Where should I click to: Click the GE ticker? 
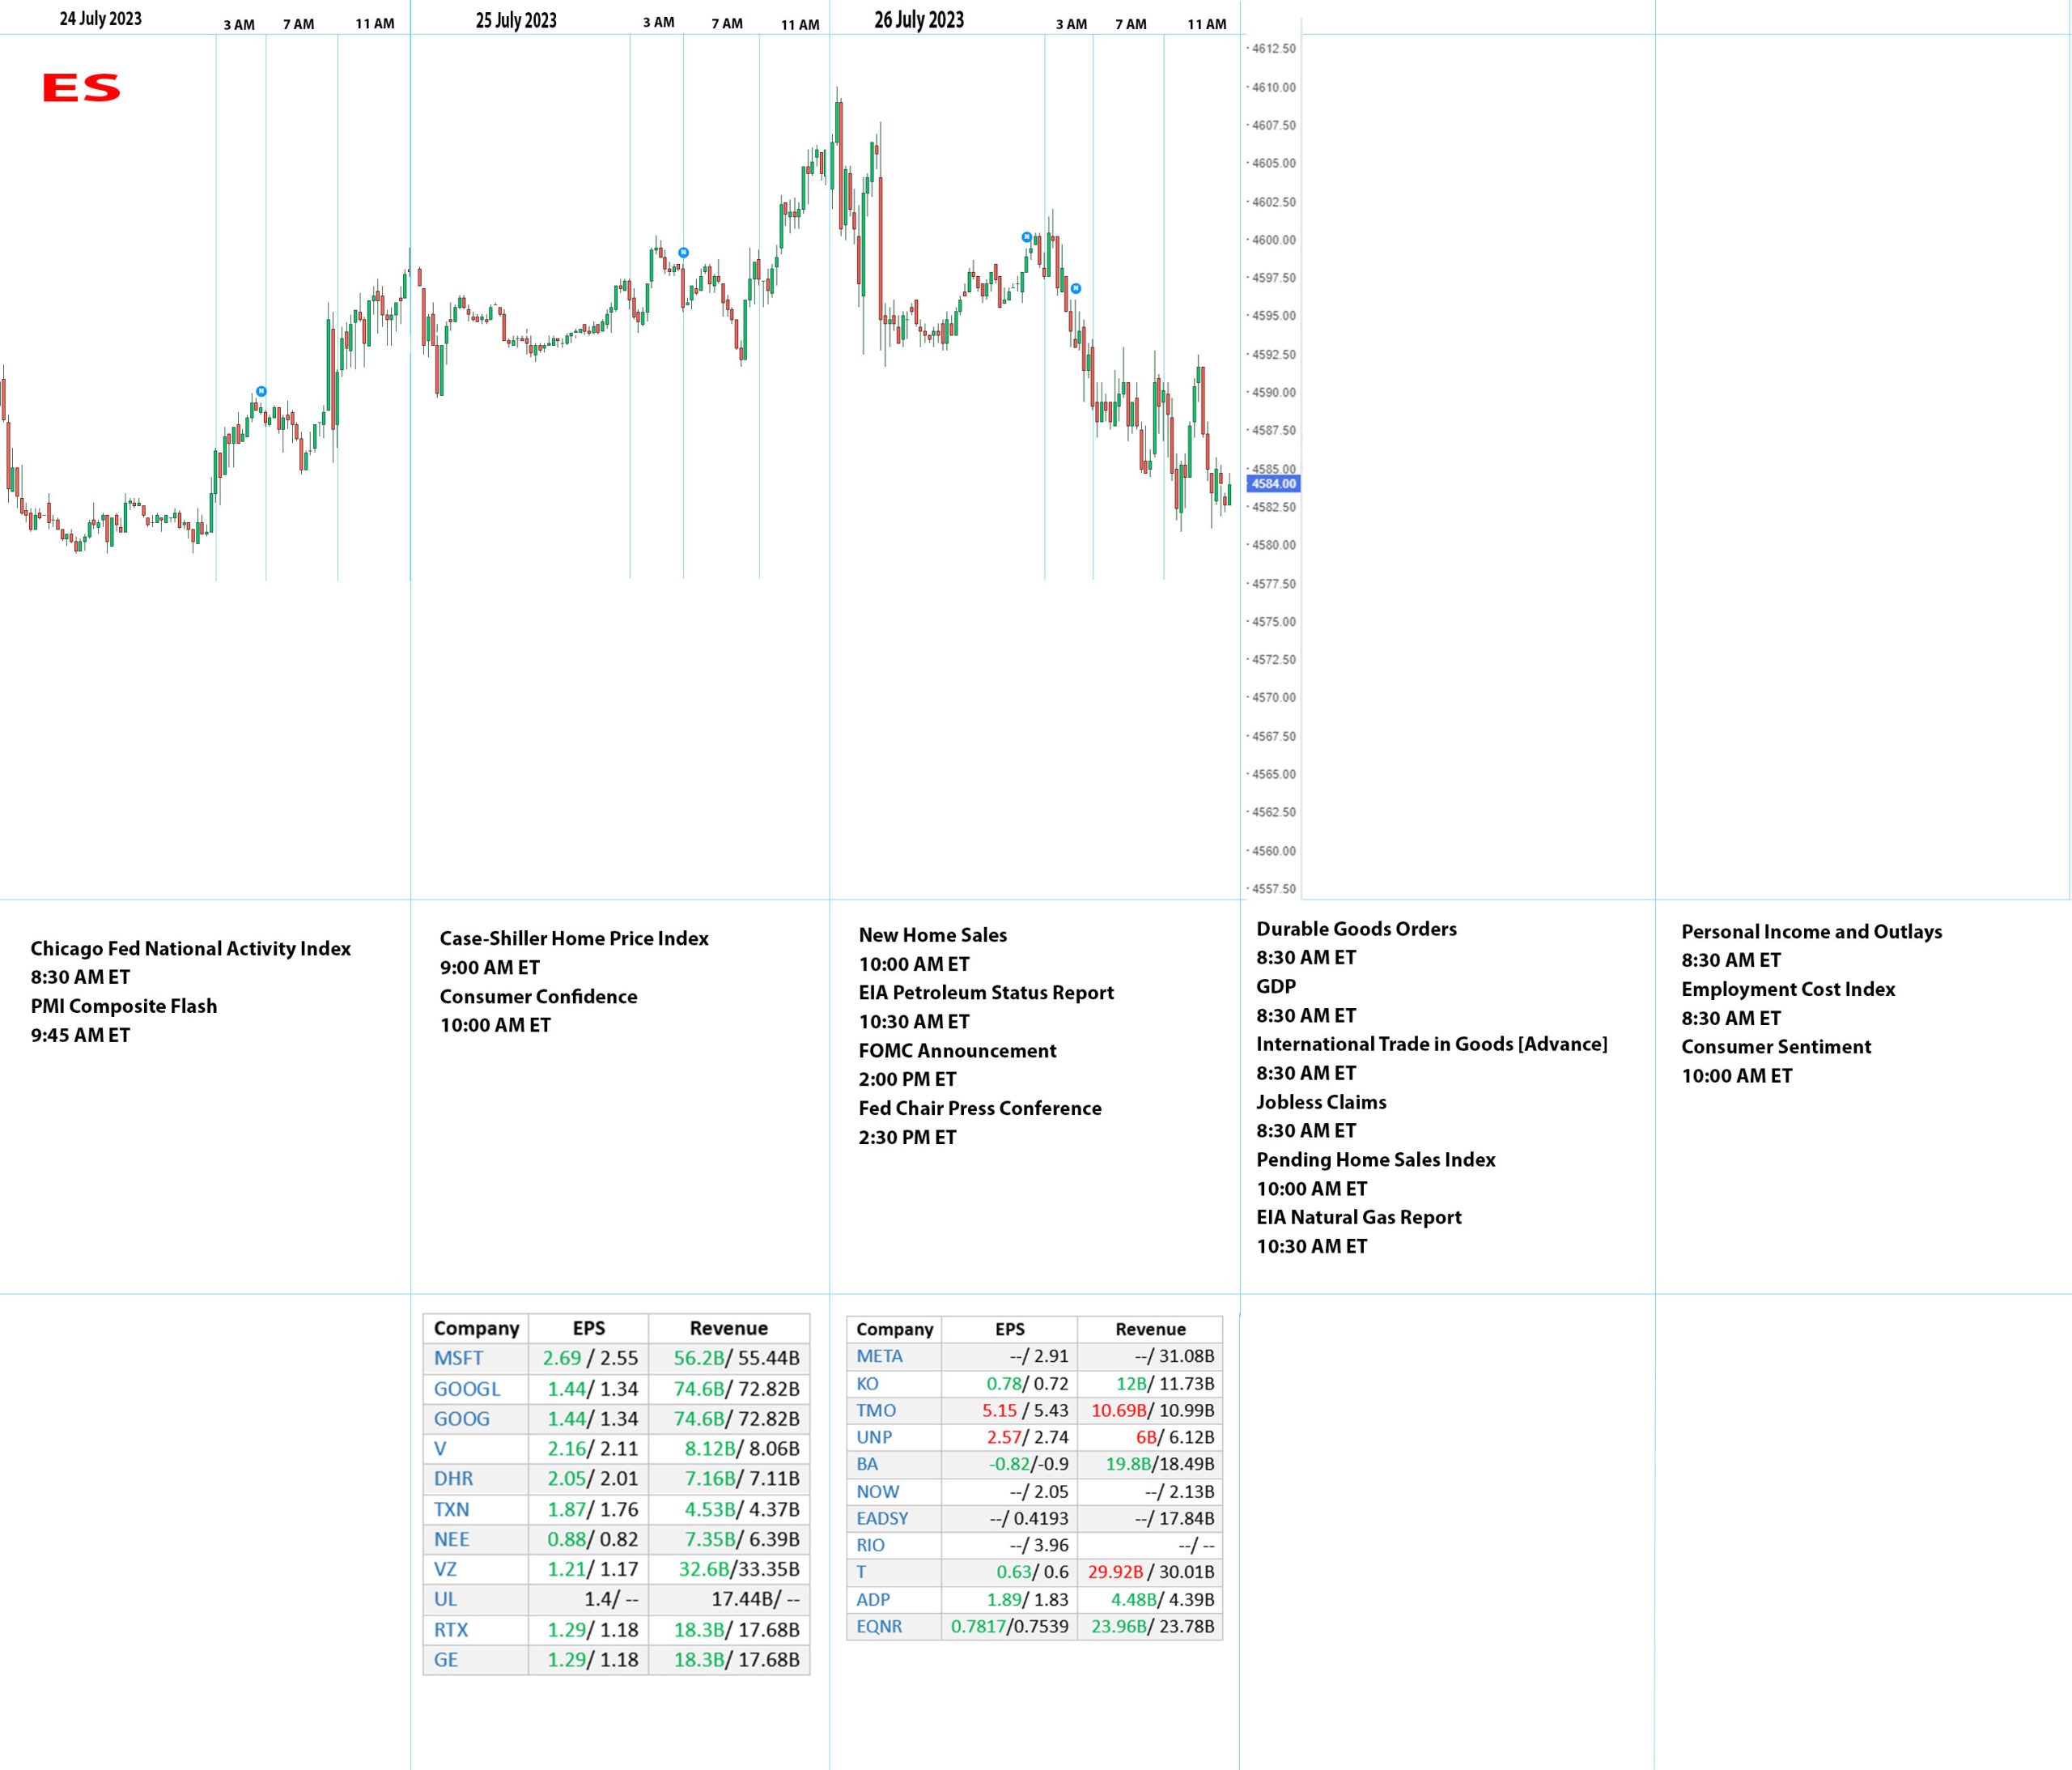(x=446, y=1660)
